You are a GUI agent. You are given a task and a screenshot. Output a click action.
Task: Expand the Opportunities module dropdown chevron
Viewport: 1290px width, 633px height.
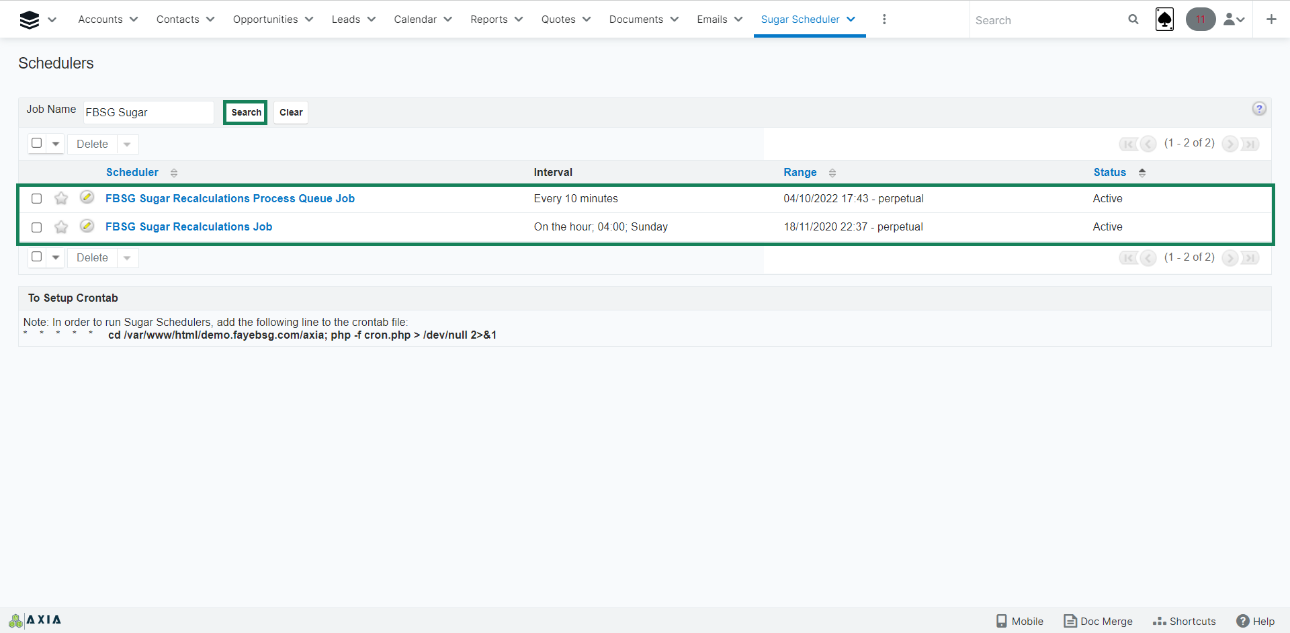click(309, 19)
